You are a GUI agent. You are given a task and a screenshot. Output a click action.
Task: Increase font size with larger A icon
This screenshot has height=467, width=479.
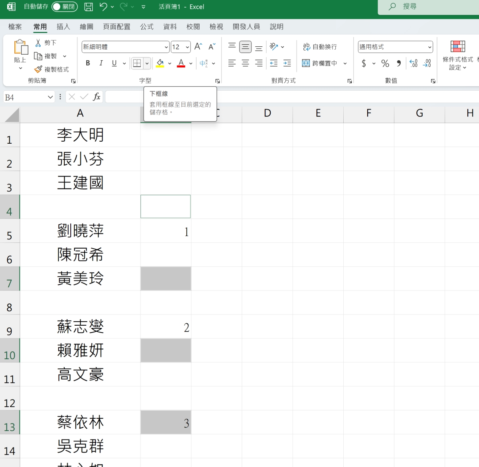click(x=198, y=47)
